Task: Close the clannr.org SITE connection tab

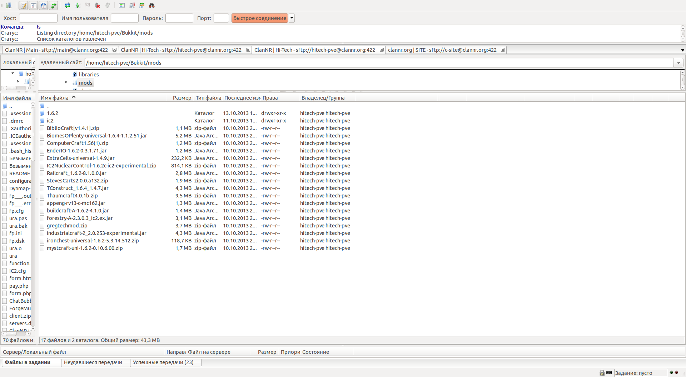Action: coord(503,50)
